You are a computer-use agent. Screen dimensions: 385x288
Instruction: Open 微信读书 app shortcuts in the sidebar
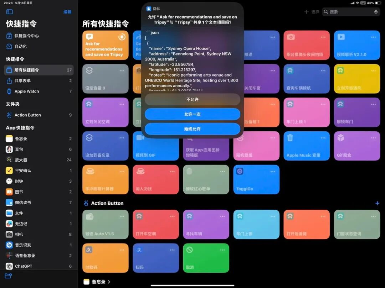(39, 203)
